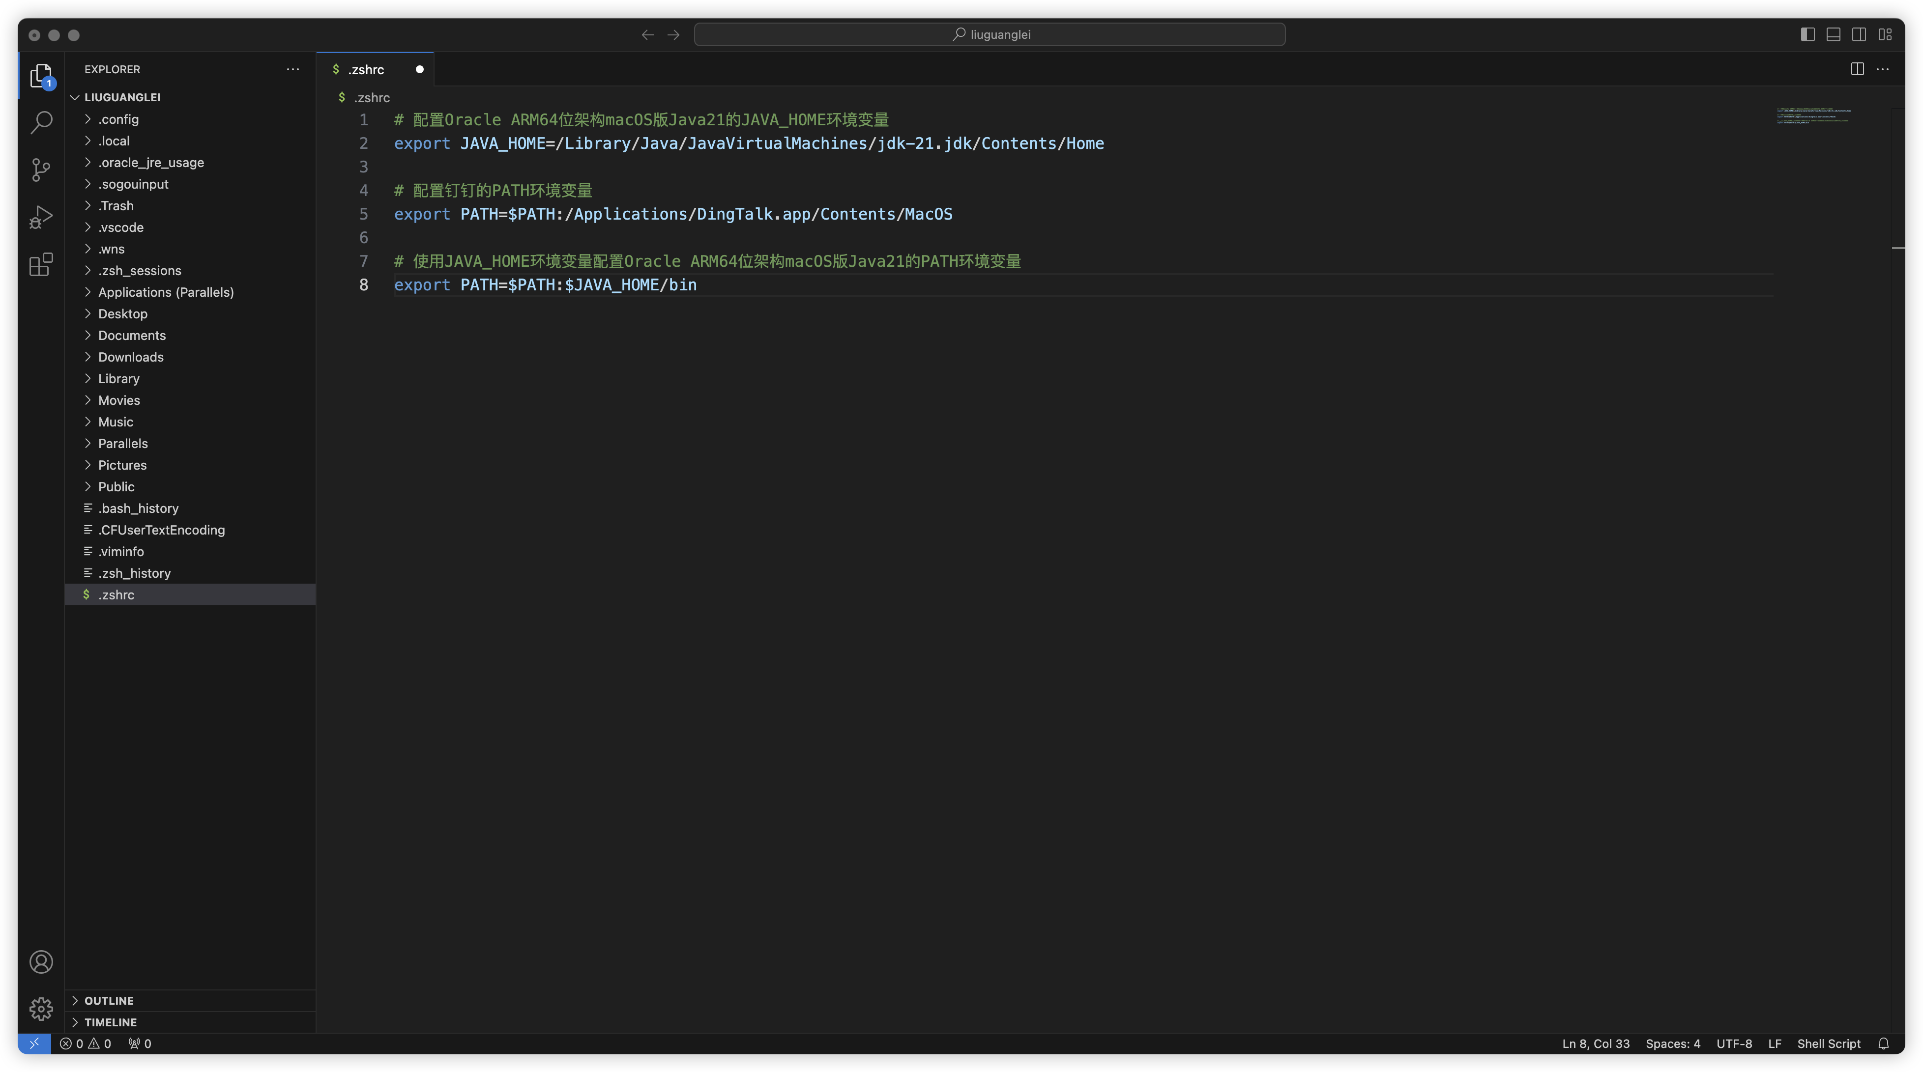The image size is (1923, 1072).
Task: Expand the OUTLINE section
Action: click(x=109, y=1000)
